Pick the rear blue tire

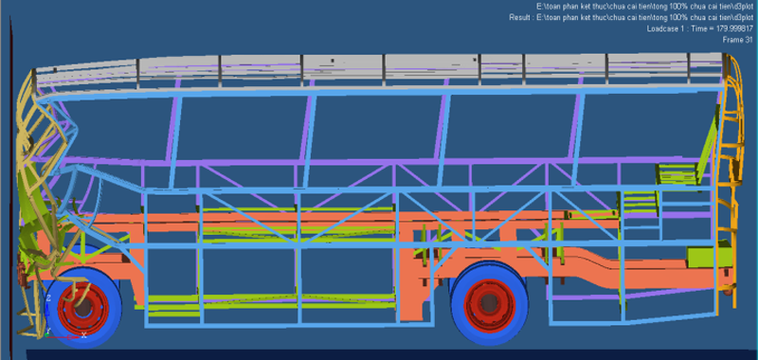(489, 303)
